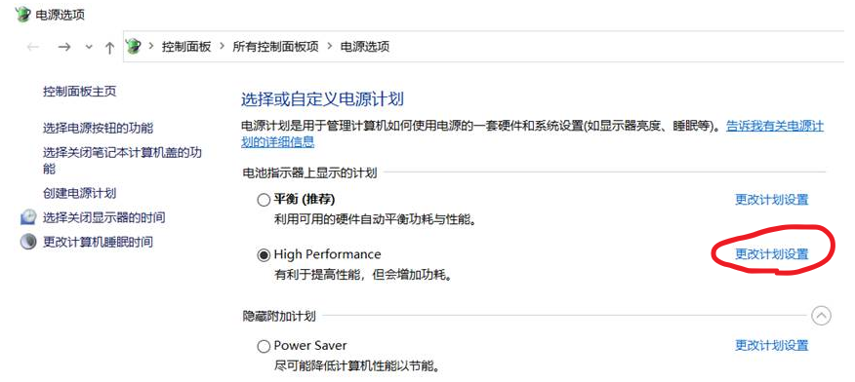Open the 控制面板 breadcrumb item
The image size is (855, 382).
tap(186, 47)
